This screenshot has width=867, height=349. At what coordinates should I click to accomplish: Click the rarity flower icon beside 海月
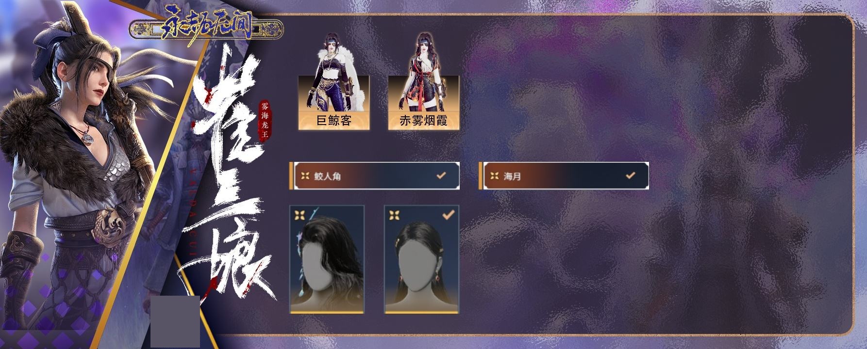point(495,176)
